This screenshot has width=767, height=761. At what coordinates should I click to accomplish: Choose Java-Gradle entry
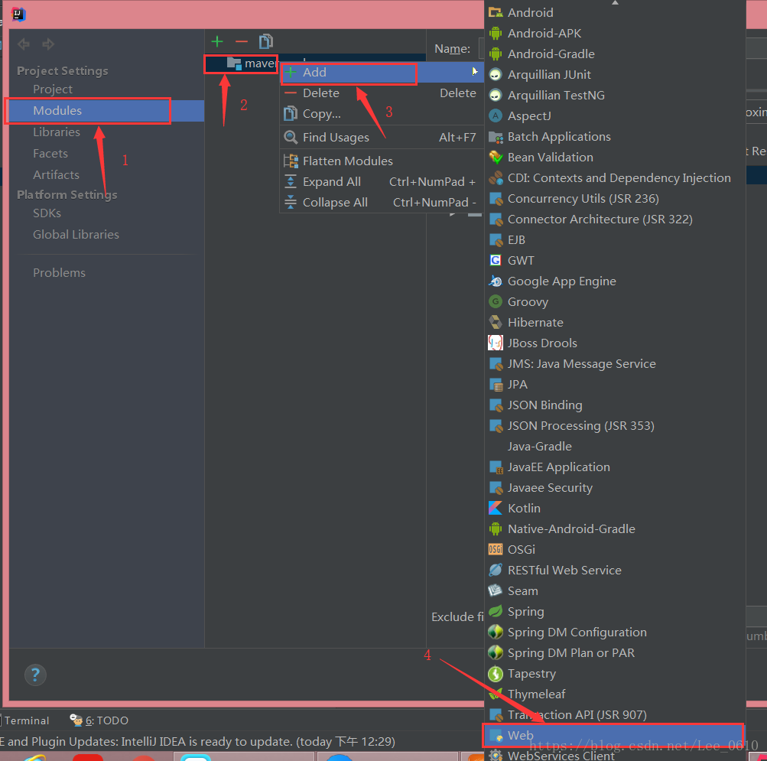tap(615, 447)
